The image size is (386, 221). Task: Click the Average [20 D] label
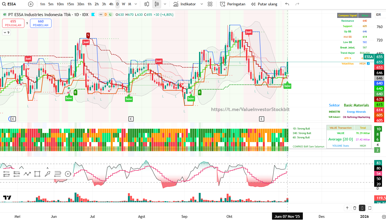(x=341, y=139)
